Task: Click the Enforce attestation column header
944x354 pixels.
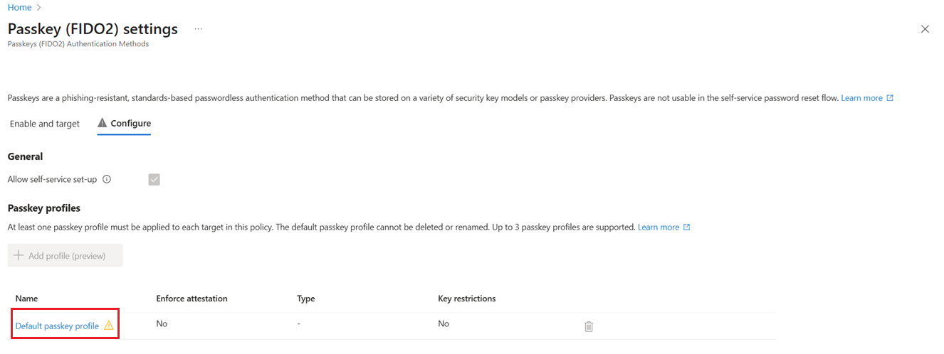Action: [192, 299]
